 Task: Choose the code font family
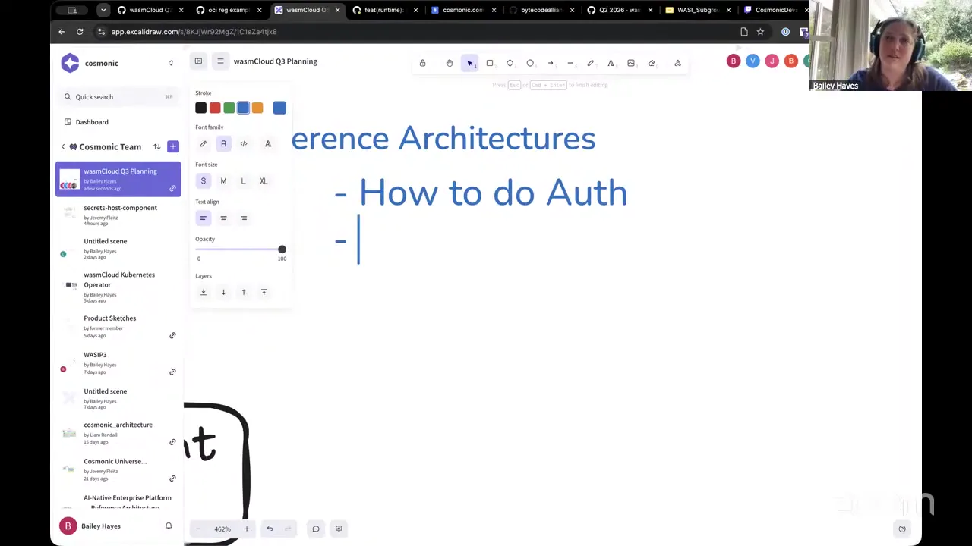(x=244, y=143)
